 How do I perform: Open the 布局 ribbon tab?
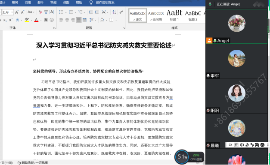[15, 3]
